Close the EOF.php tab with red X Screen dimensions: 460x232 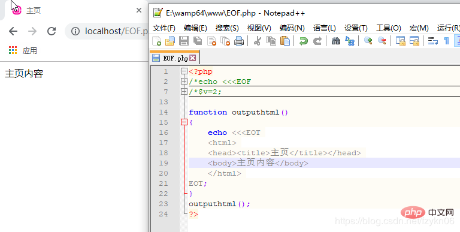(x=192, y=58)
